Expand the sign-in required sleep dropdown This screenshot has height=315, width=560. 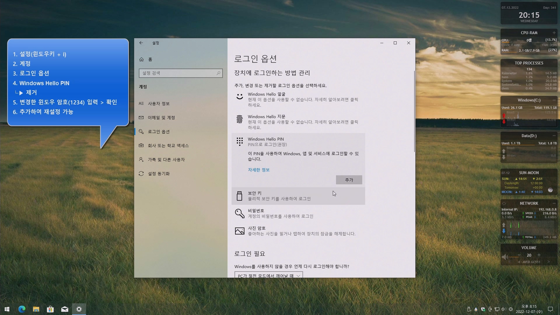tap(268, 275)
